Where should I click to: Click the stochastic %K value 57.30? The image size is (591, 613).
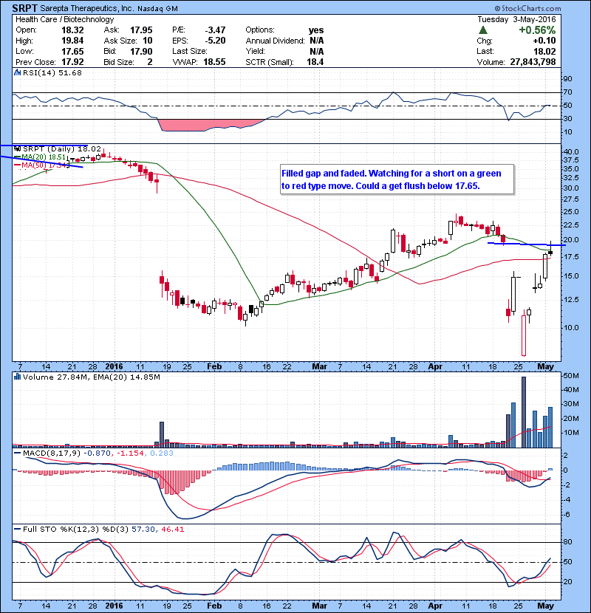point(142,530)
